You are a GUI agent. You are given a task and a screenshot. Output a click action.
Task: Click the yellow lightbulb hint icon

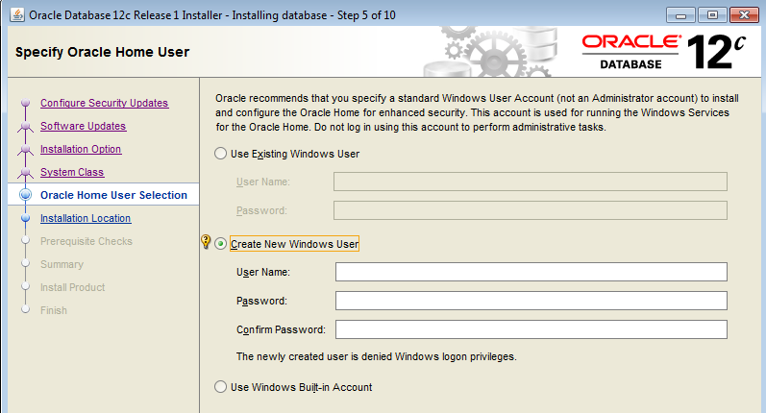206,242
